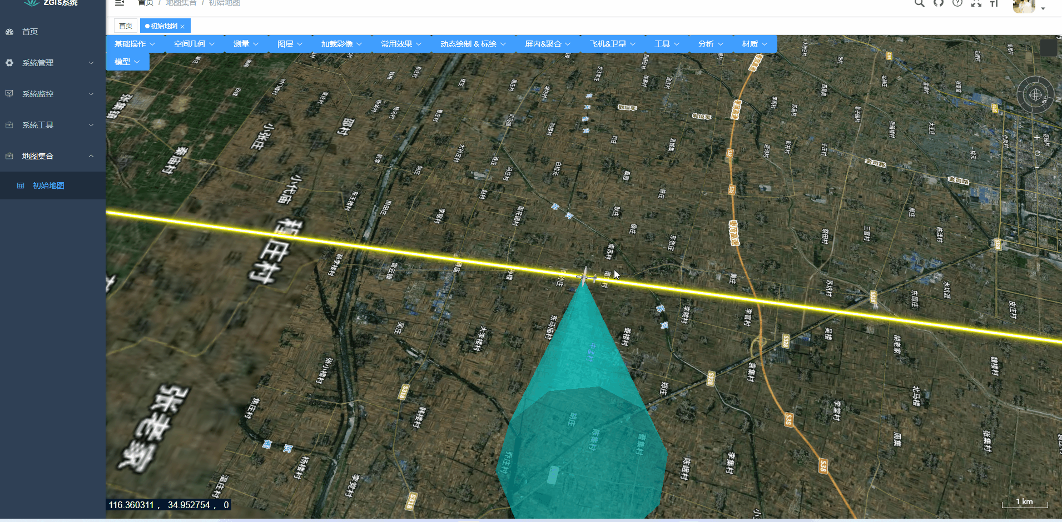
Task: Open the 空间几何 dropdown menu
Action: click(x=195, y=44)
